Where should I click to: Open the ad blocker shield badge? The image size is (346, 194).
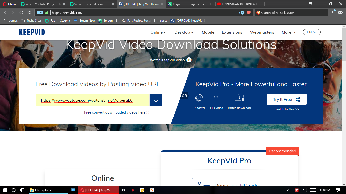(x=242, y=13)
